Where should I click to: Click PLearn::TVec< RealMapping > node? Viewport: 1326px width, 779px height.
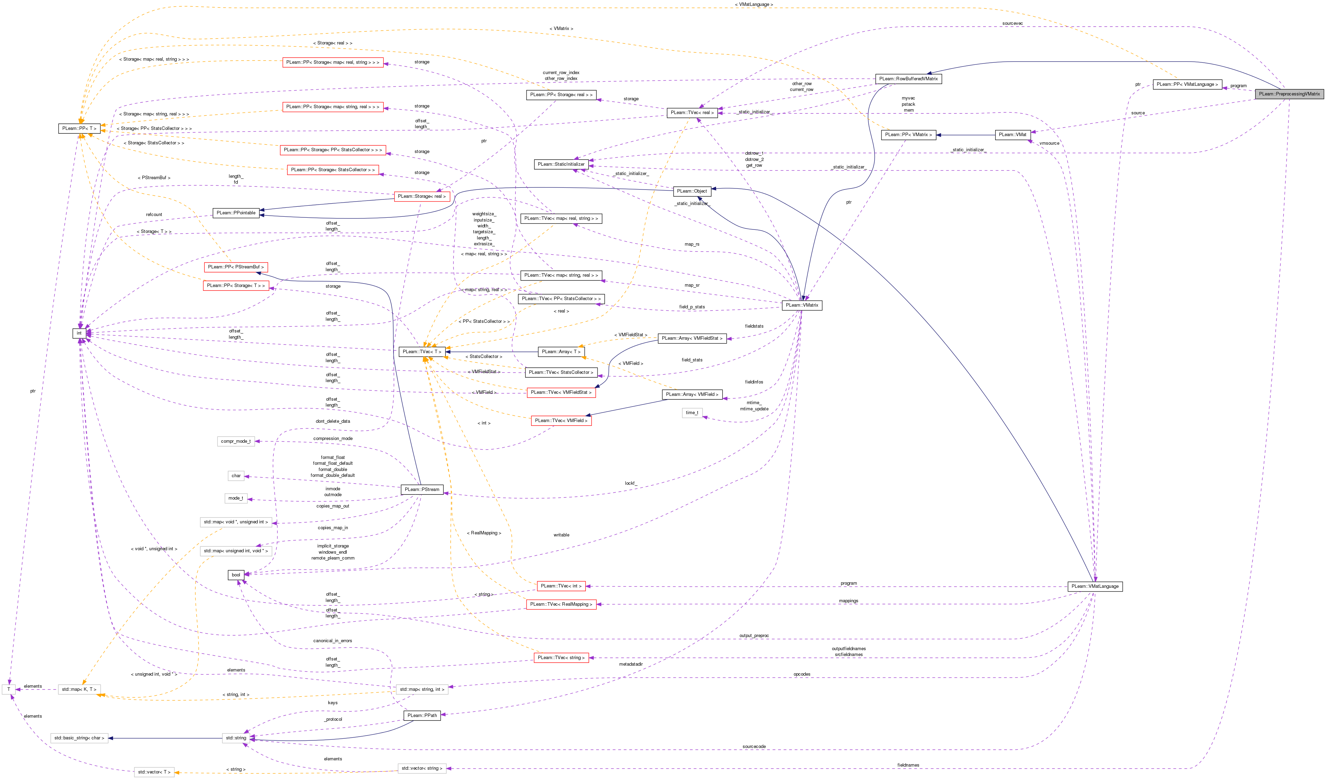[561, 604]
